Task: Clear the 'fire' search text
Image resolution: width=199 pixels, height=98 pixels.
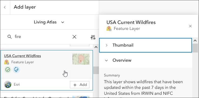Action: click(74, 37)
